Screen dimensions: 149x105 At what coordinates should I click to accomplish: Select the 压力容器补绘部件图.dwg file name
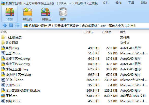pos(23,91)
